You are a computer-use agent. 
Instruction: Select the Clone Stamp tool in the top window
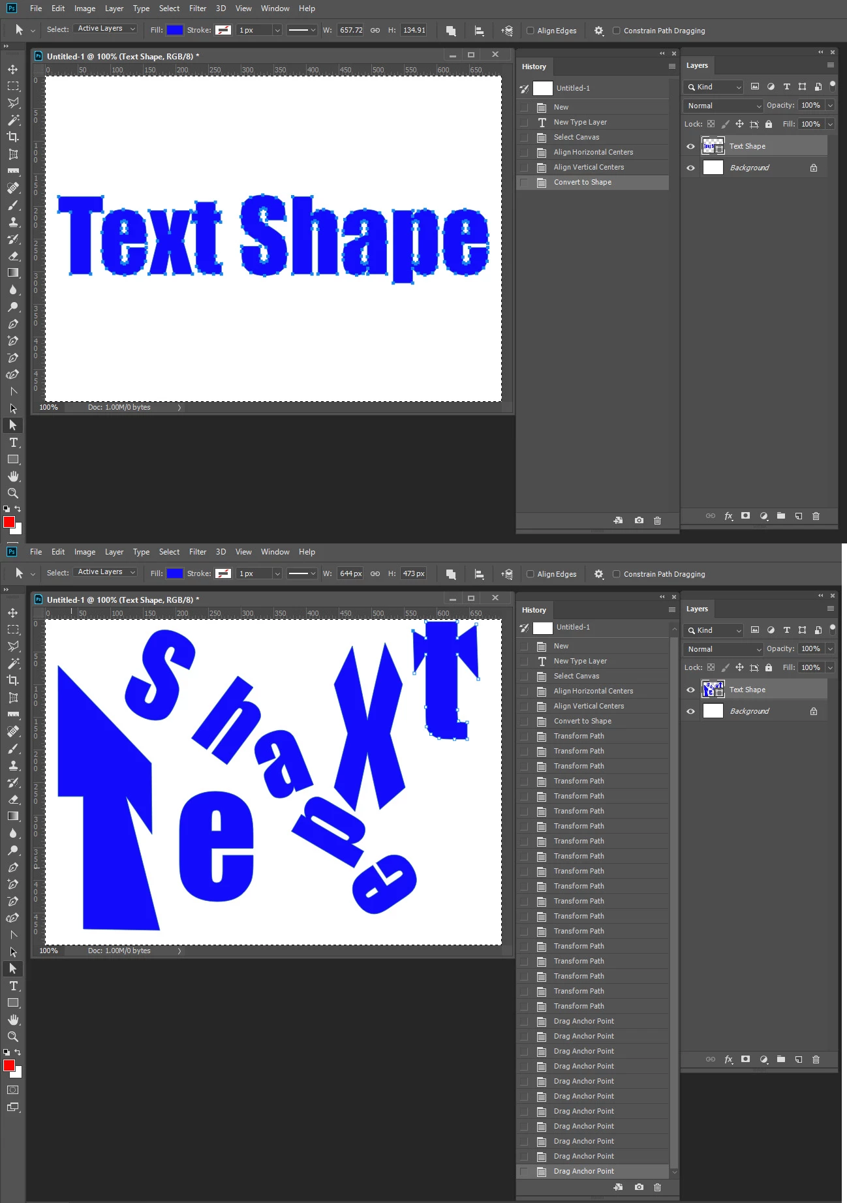tap(13, 222)
